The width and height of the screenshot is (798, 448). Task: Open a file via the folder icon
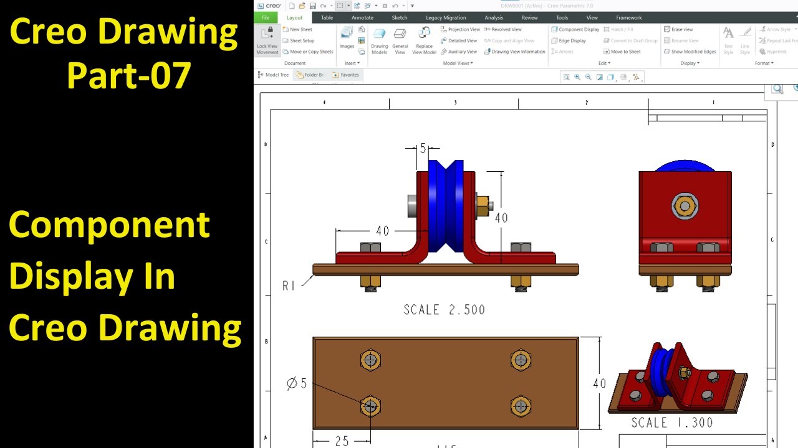click(302, 6)
